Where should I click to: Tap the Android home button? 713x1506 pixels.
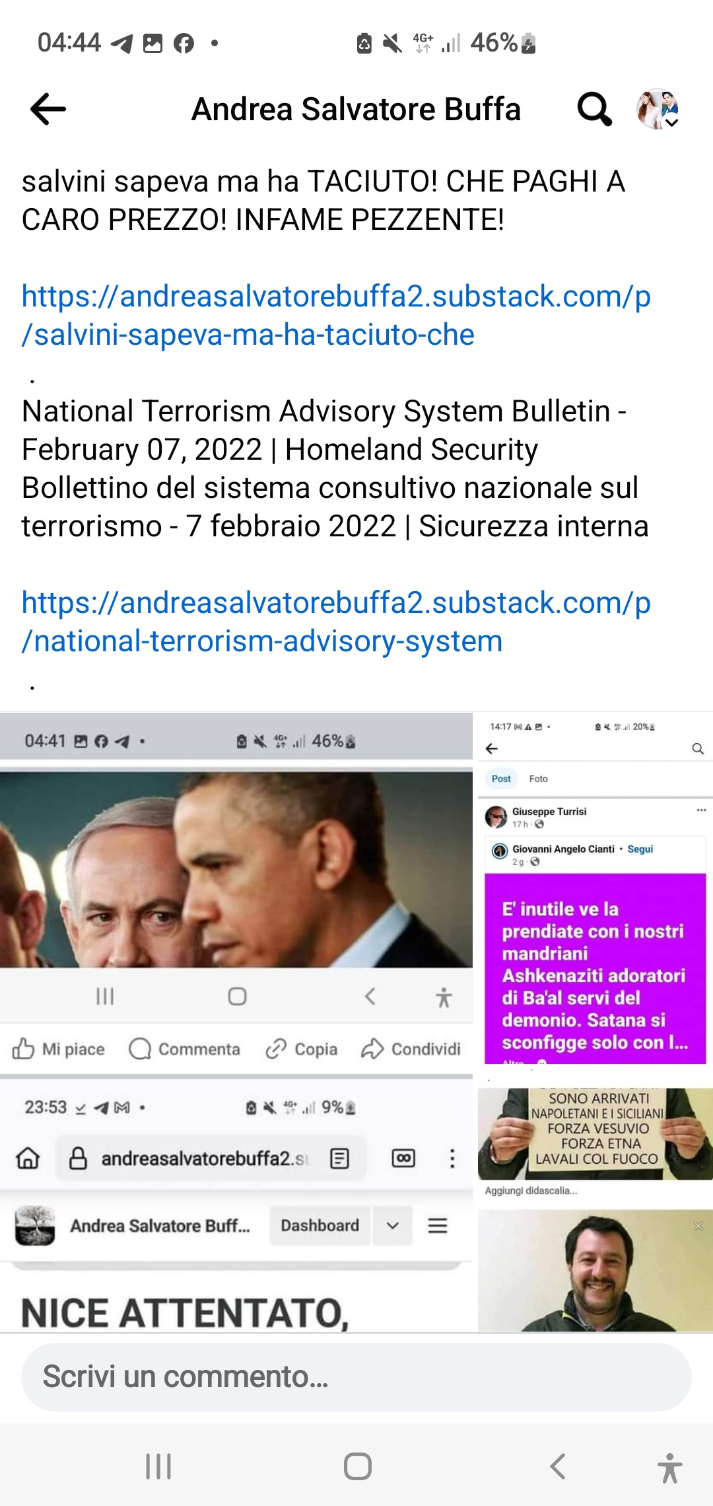(x=358, y=1466)
